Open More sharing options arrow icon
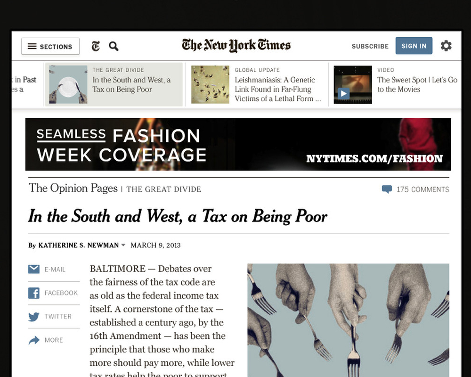Screen dimensions: 471x377 [34, 340]
